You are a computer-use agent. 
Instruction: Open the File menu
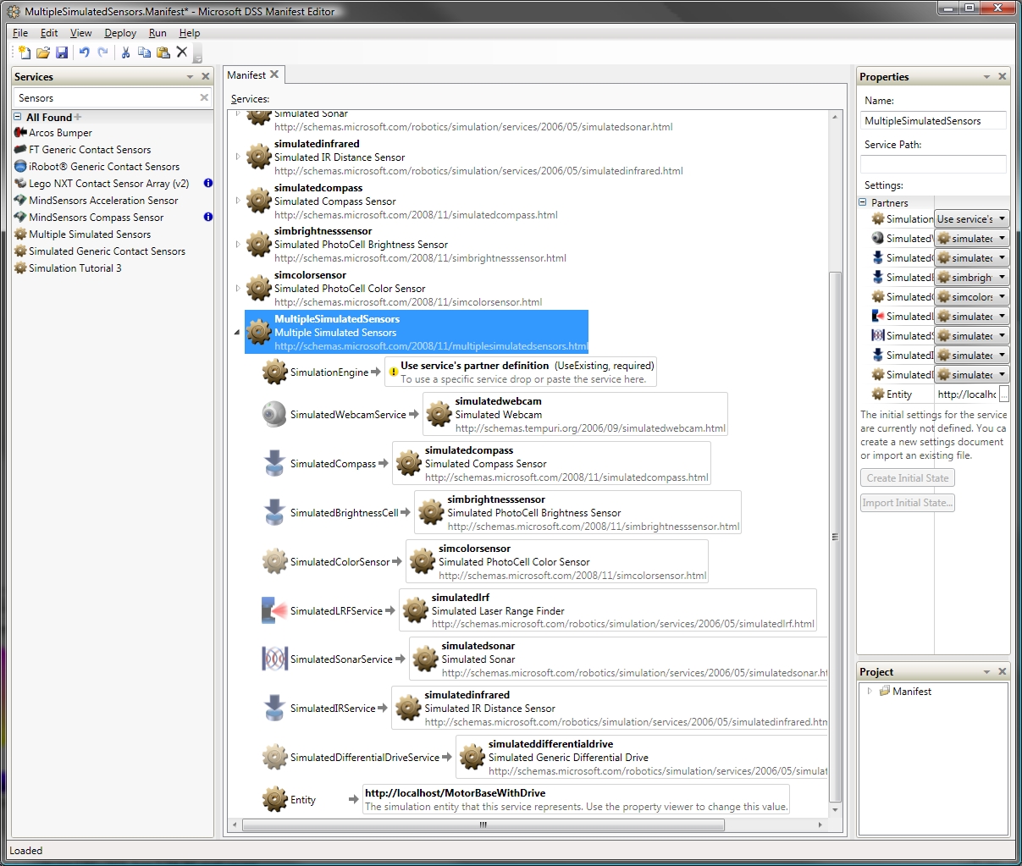coord(20,33)
